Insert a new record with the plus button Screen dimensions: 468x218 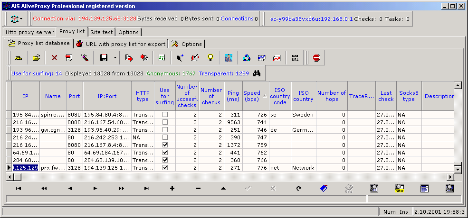tap(172, 188)
